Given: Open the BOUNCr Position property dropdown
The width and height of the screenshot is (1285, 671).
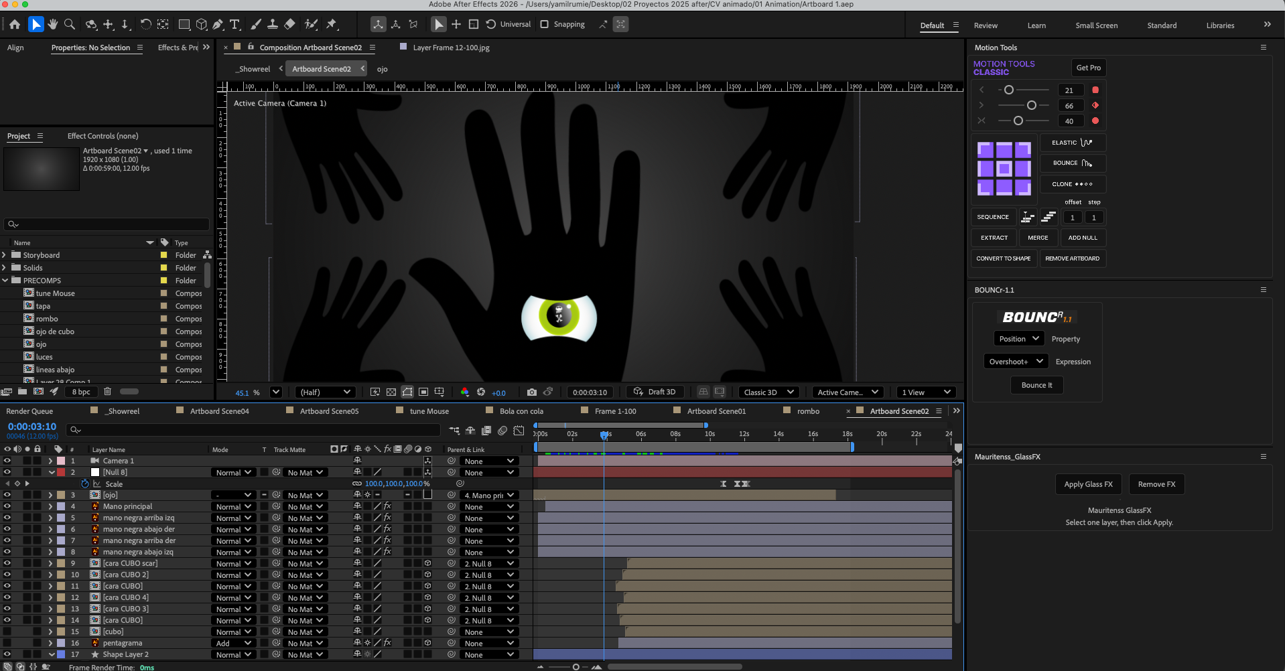Looking at the screenshot, I should 1018,339.
